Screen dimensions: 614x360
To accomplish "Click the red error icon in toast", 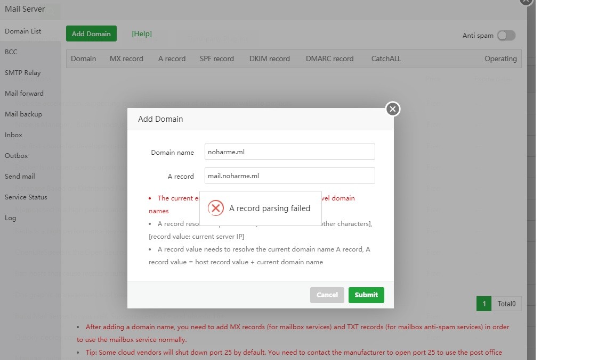I will coord(215,208).
